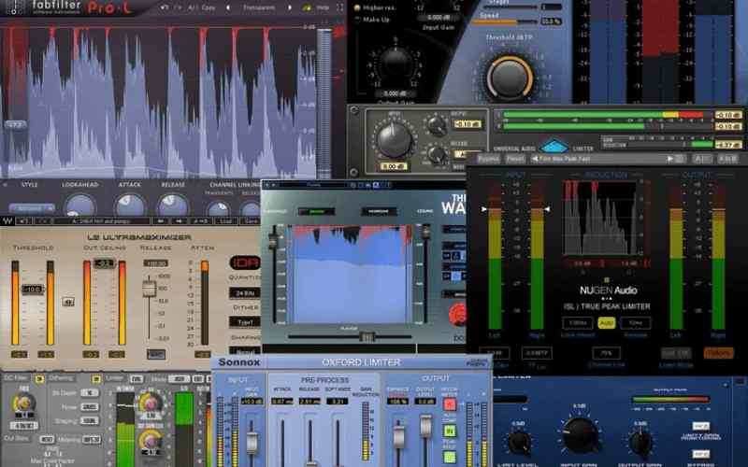
Task: Click Copy in the FabFilter Pro-L header
Action: coord(209,7)
